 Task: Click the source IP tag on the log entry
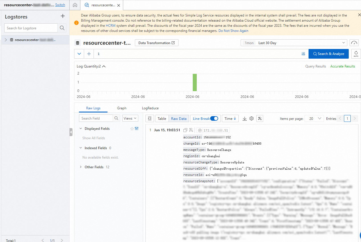pyautogui.click(x=213, y=130)
